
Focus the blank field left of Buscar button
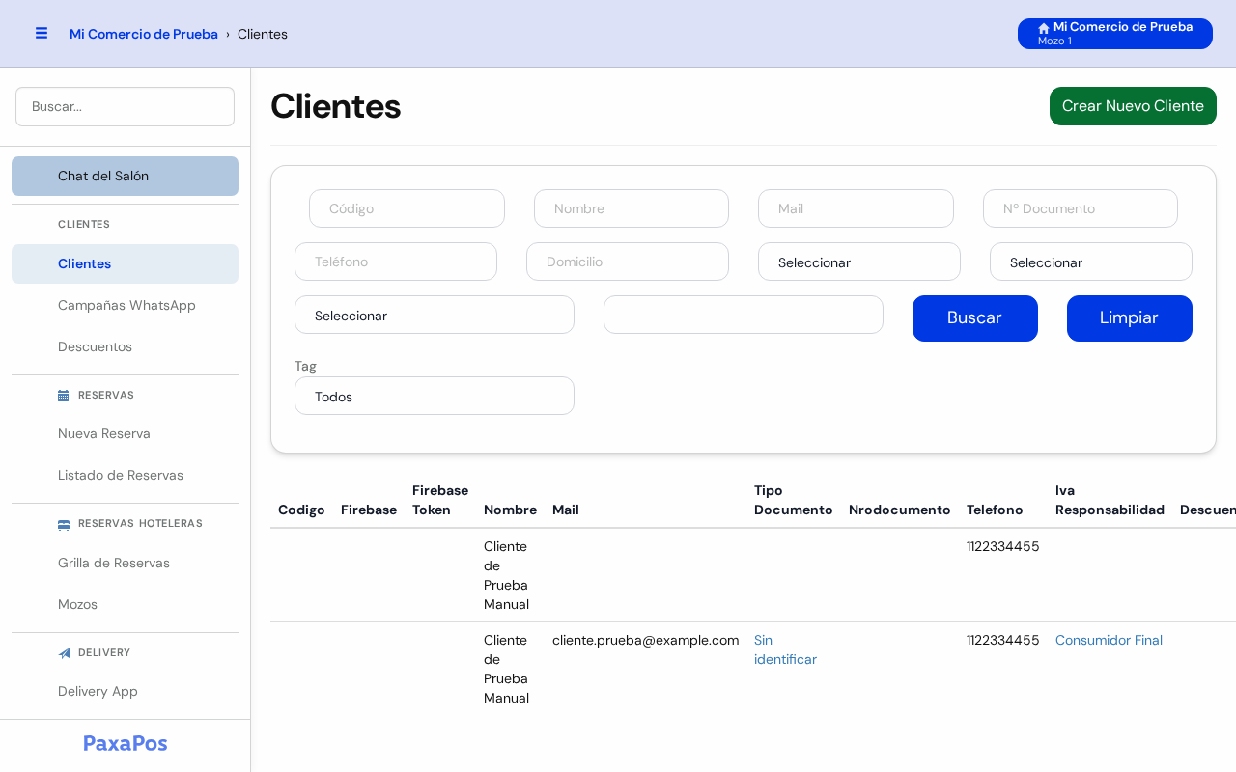pos(744,315)
